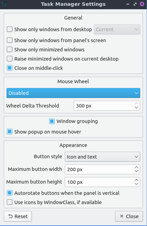Enable Show only windows from desktop
This screenshot has width=147, height=226.
point(10,29)
